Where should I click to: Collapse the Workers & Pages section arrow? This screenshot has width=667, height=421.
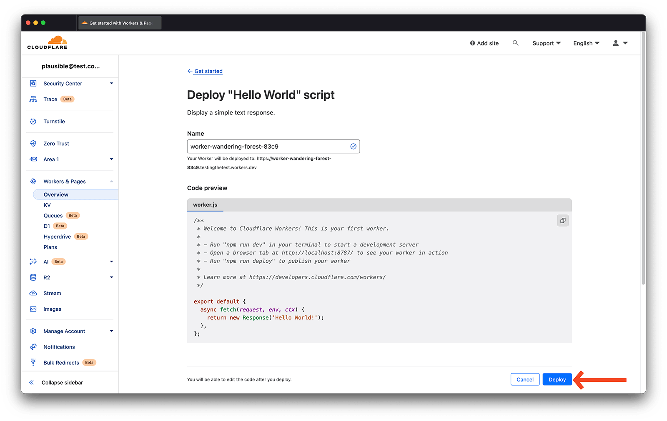click(x=111, y=181)
